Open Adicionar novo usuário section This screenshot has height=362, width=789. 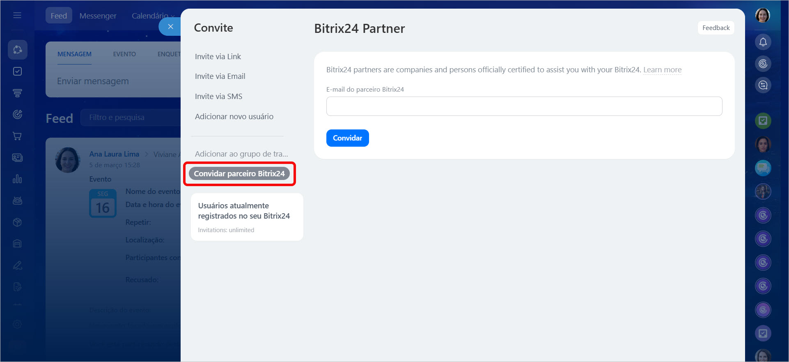[x=234, y=117]
